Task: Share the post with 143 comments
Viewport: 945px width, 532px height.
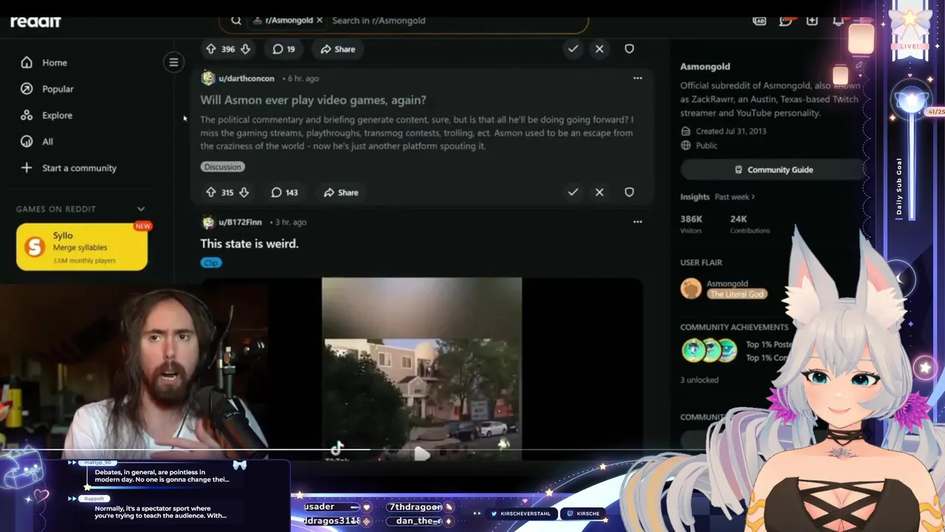Action: [341, 192]
